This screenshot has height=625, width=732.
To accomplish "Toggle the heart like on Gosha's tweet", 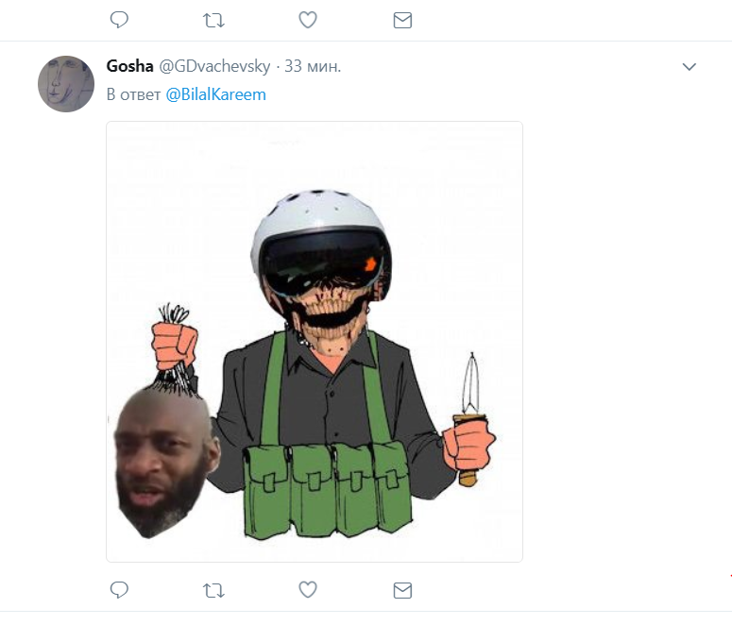I will click(x=308, y=590).
